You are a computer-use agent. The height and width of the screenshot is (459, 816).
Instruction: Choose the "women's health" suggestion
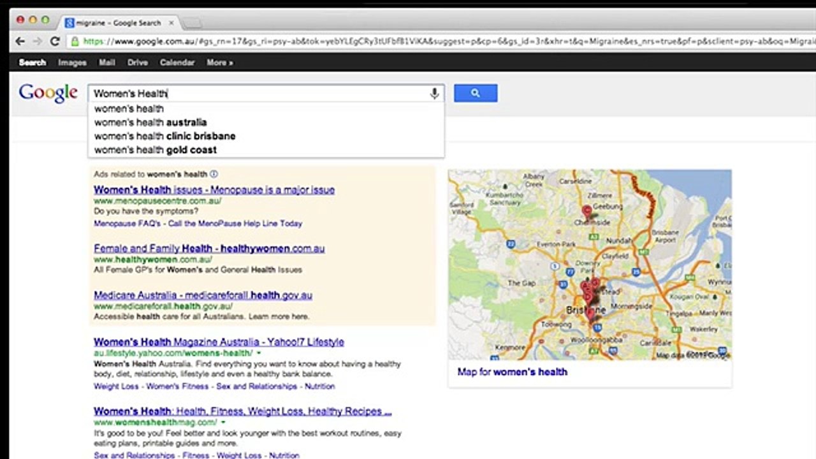266,108
